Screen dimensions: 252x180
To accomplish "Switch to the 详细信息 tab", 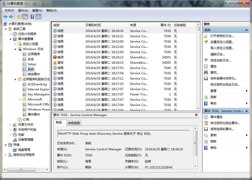I will click(x=74, y=123).
